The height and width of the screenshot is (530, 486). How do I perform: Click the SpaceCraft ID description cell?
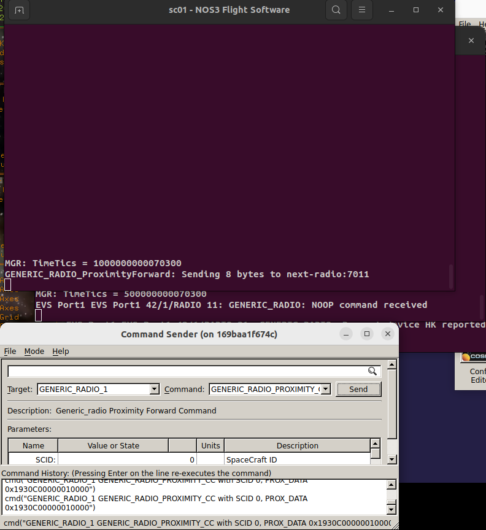297,459
